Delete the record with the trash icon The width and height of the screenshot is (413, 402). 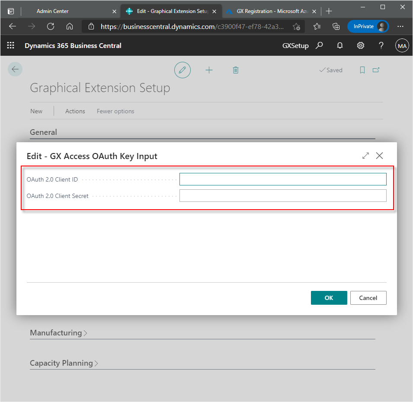point(235,70)
